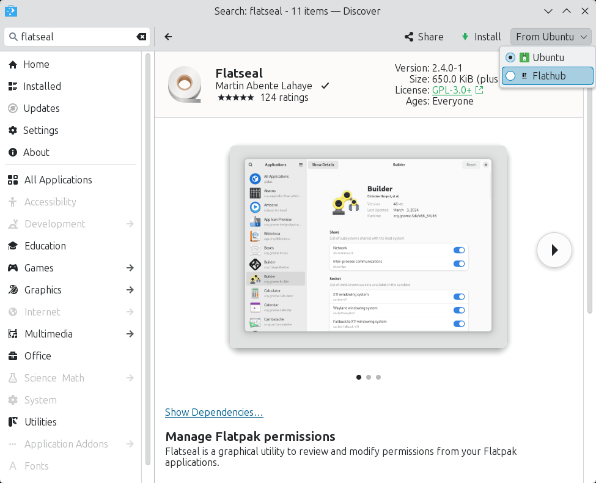Open Discover Settings page
This screenshot has height=483, width=596.
40,130
